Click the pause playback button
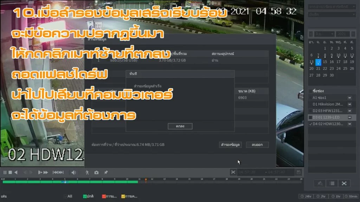 click(5, 172)
